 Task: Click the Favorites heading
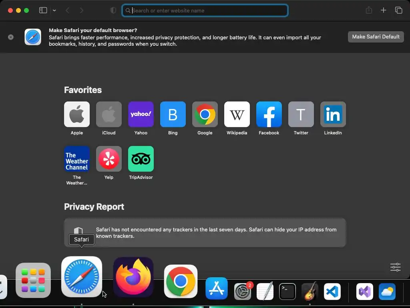tap(83, 90)
